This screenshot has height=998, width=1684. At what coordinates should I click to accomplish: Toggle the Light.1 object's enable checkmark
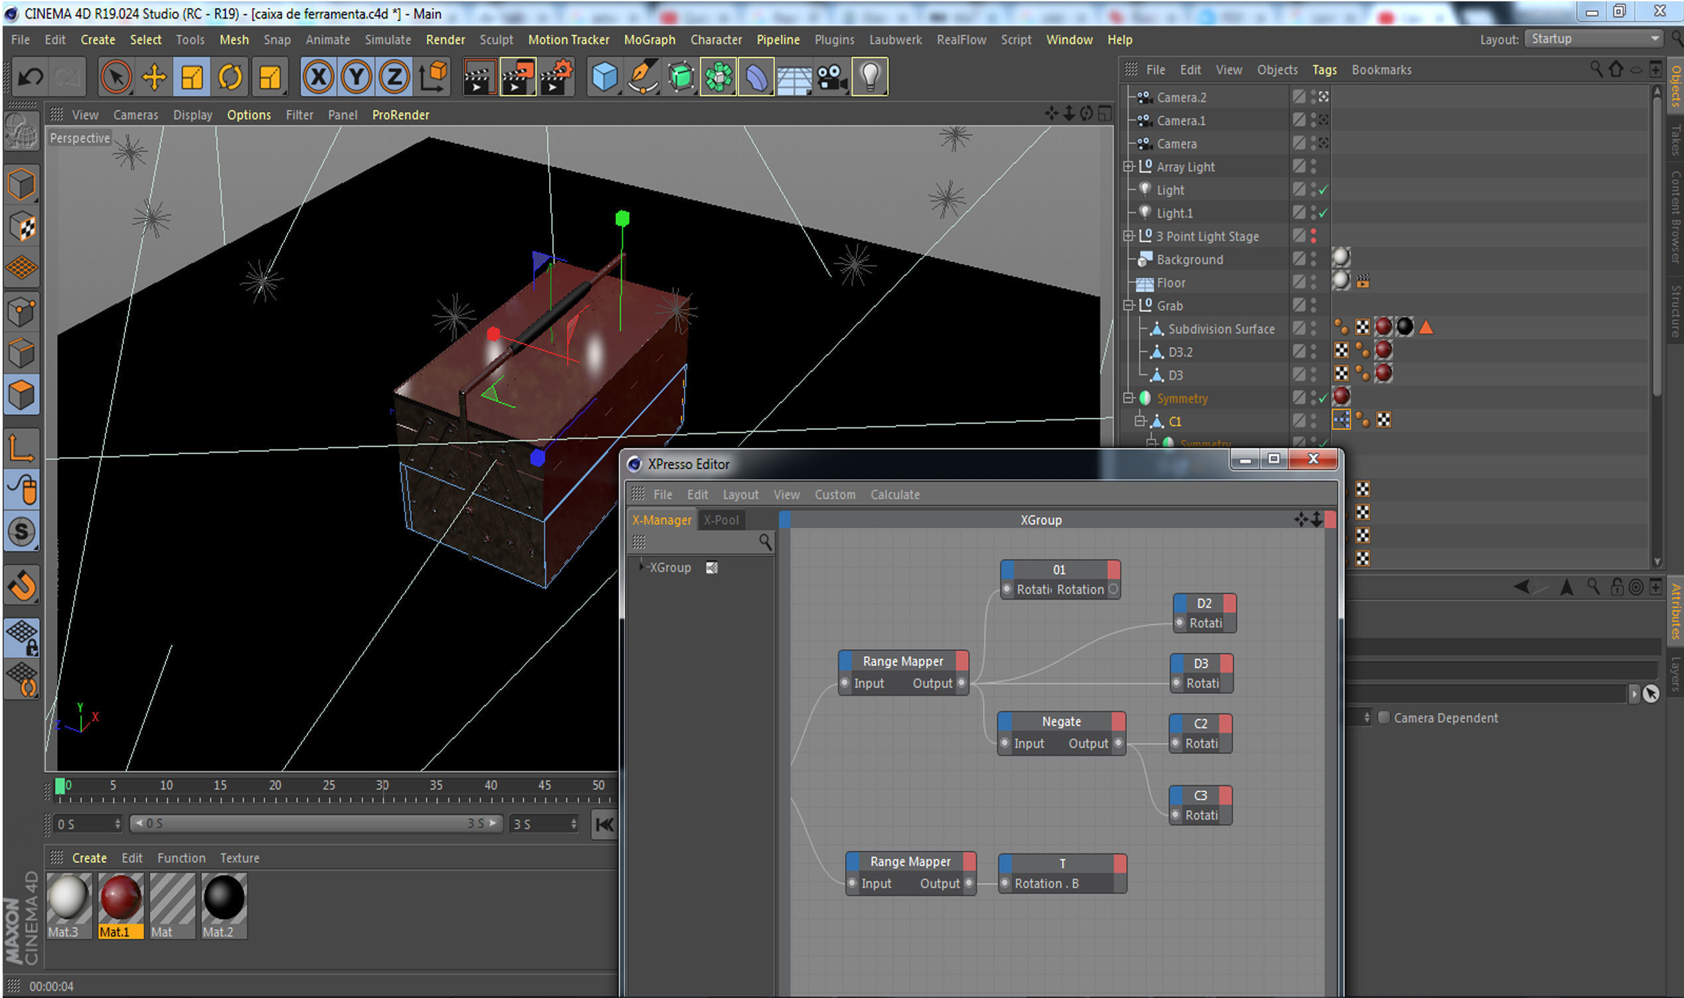[1323, 213]
